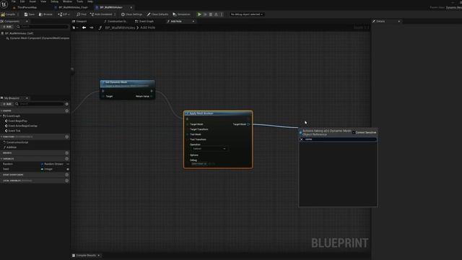Select Event ActorBeginOverlap in My Blueprint

pos(22,126)
